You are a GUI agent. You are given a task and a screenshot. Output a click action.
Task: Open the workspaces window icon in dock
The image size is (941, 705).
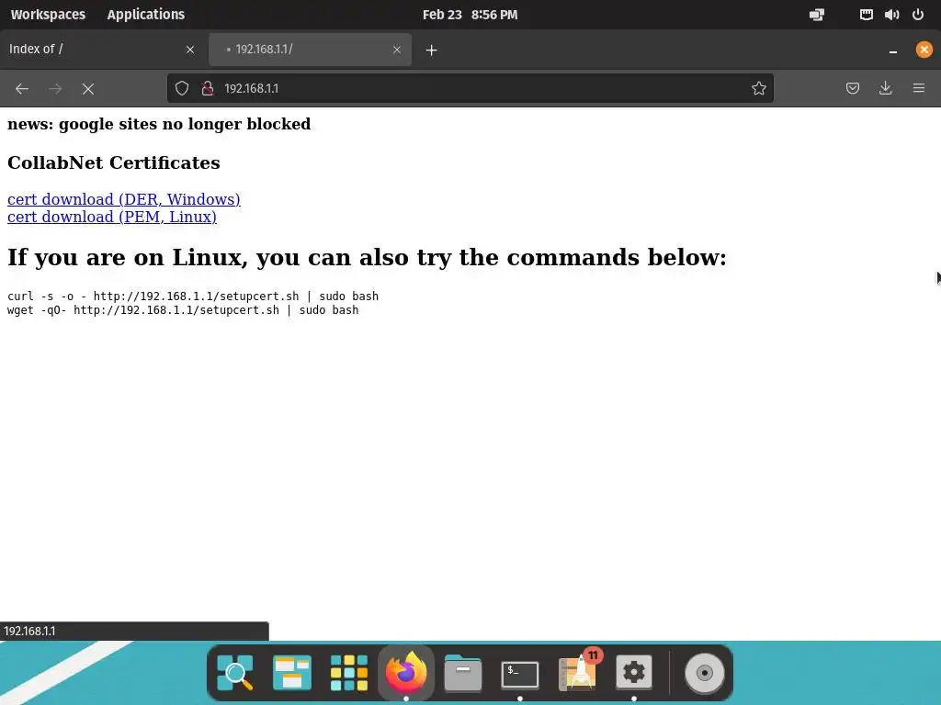click(291, 673)
